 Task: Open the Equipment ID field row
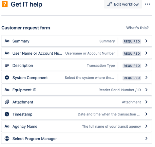click(77, 90)
